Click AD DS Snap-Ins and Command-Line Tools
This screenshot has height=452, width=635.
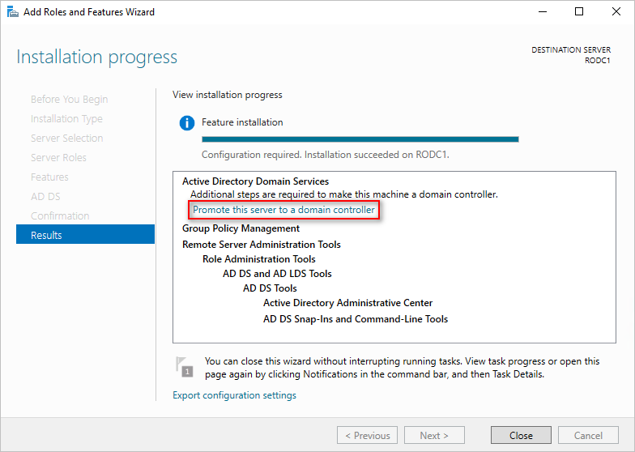pos(356,319)
